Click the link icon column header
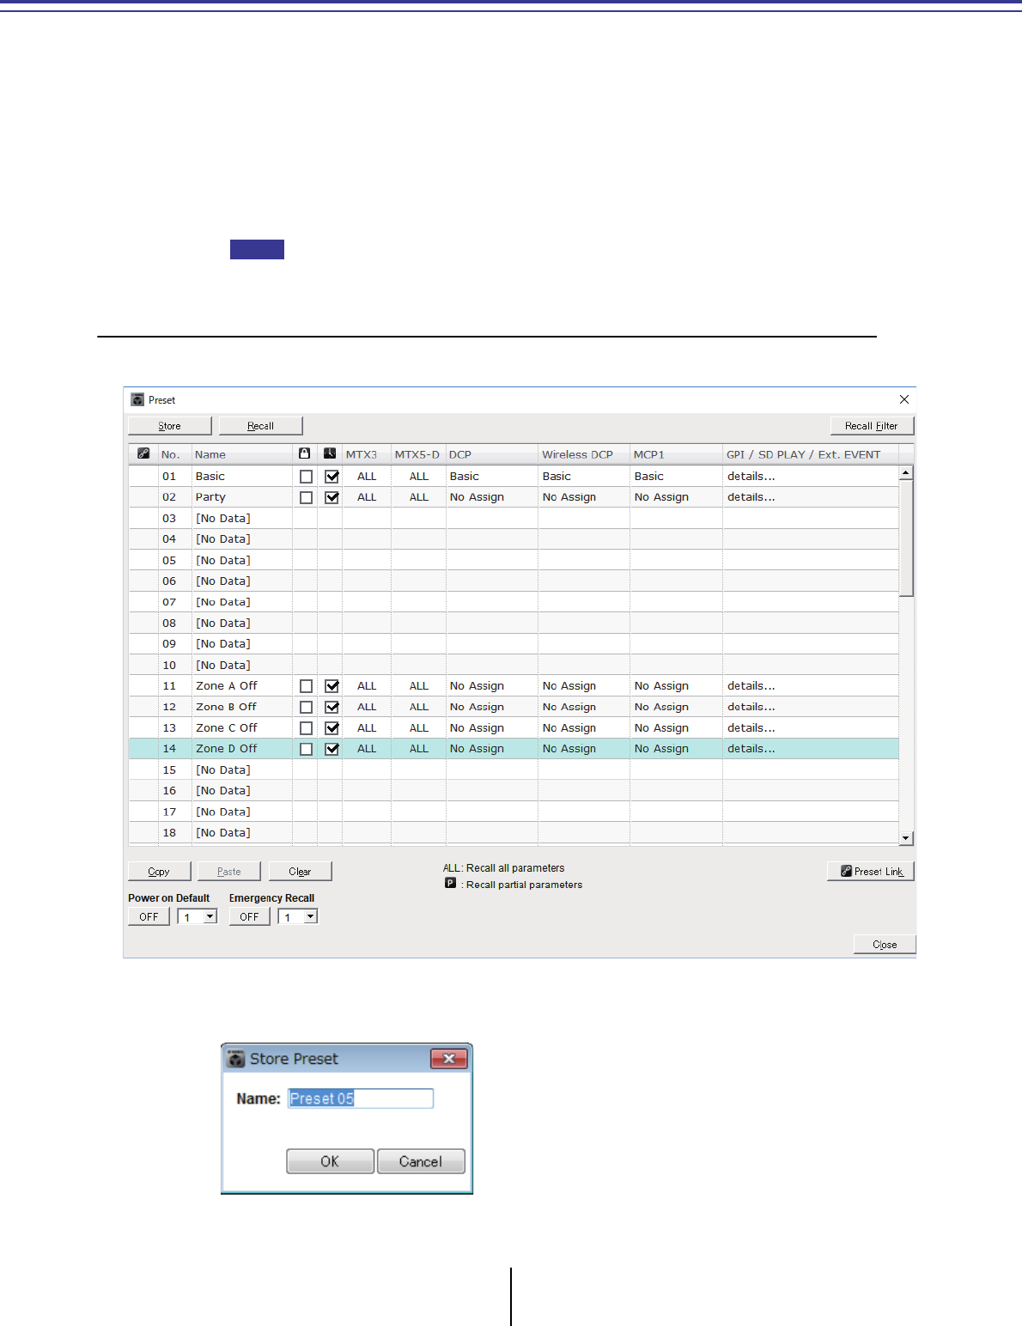 [143, 453]
